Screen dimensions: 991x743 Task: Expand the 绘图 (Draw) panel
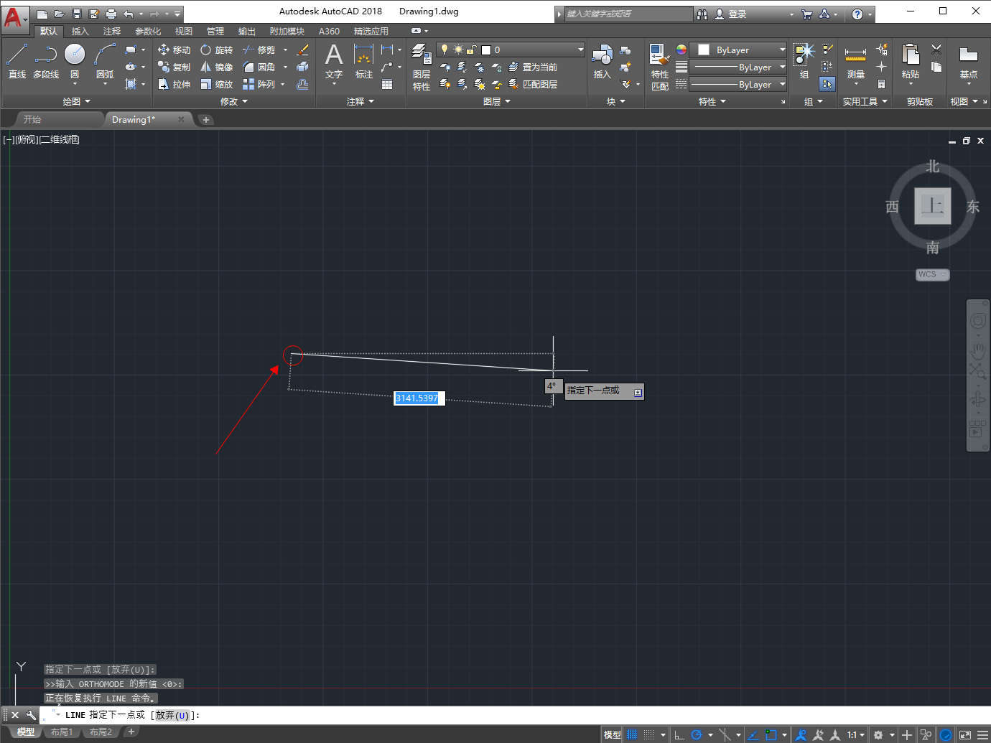coord(77,101)
